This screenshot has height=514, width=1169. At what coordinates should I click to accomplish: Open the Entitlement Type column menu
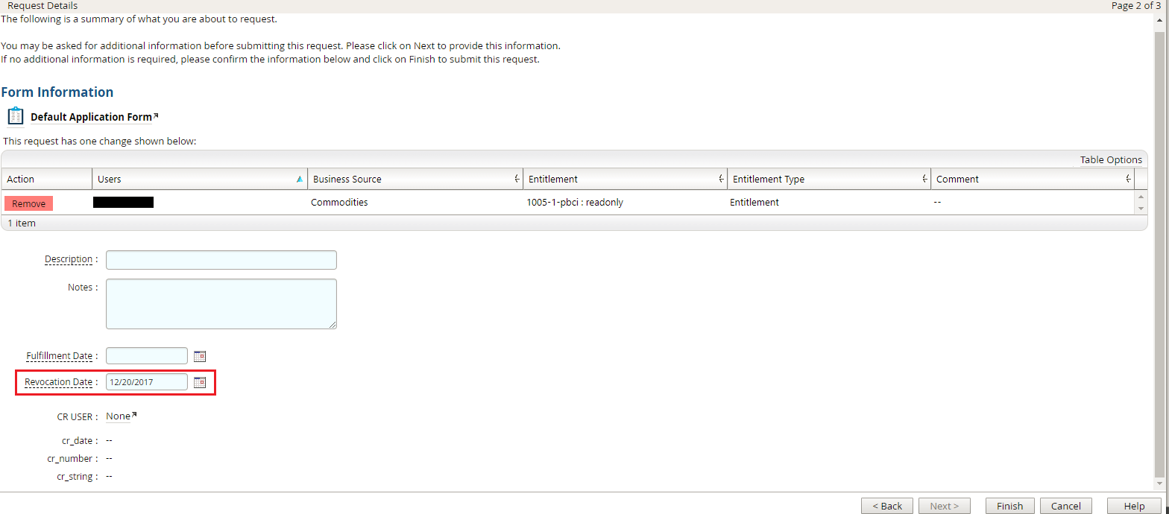pyautogui.click(x=924, y=180)
